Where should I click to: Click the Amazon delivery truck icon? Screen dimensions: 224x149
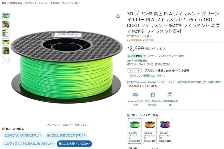click(x=135, y=95)
